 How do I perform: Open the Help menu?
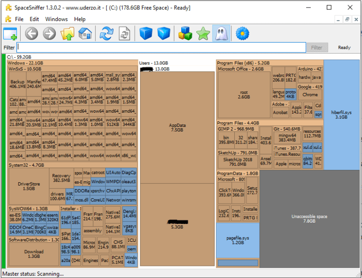coord(80,19)
